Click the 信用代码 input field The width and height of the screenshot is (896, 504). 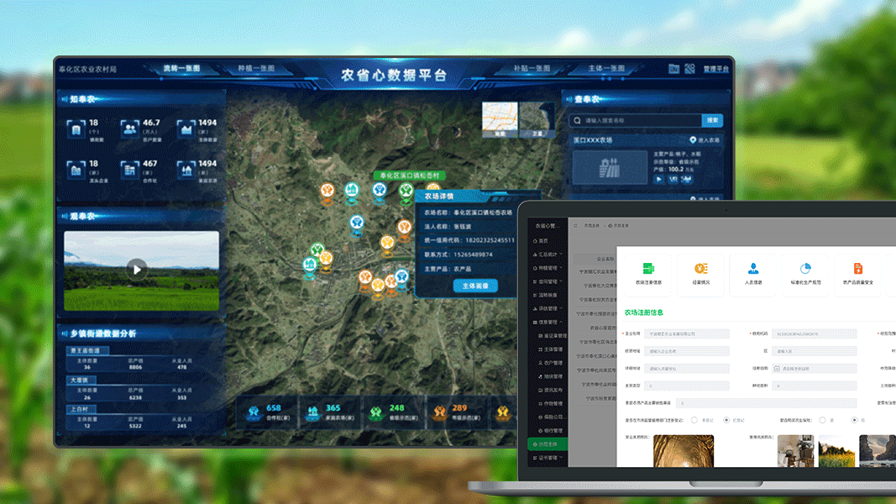[x=814, y=333]
